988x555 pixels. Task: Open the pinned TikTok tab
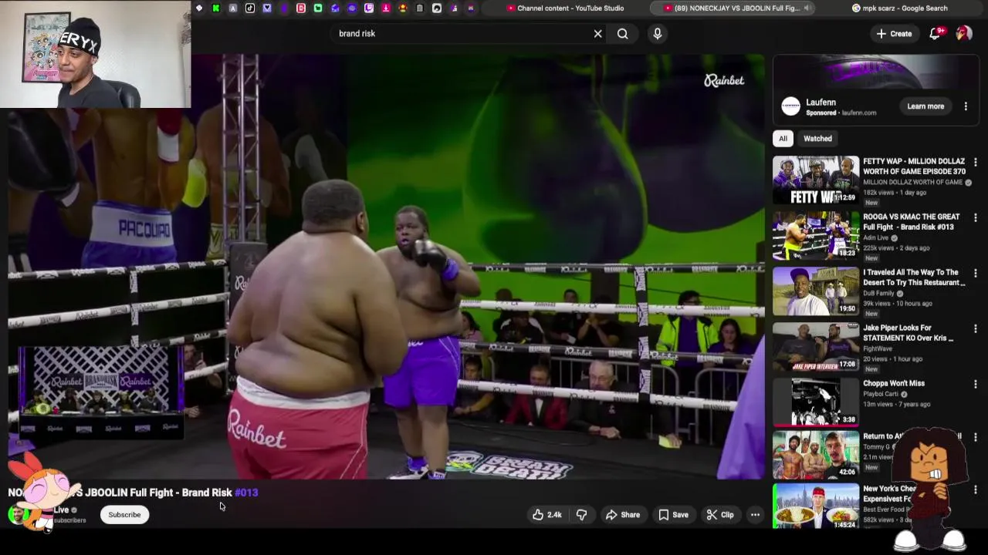pyautogui.click(x=250, y=8)
